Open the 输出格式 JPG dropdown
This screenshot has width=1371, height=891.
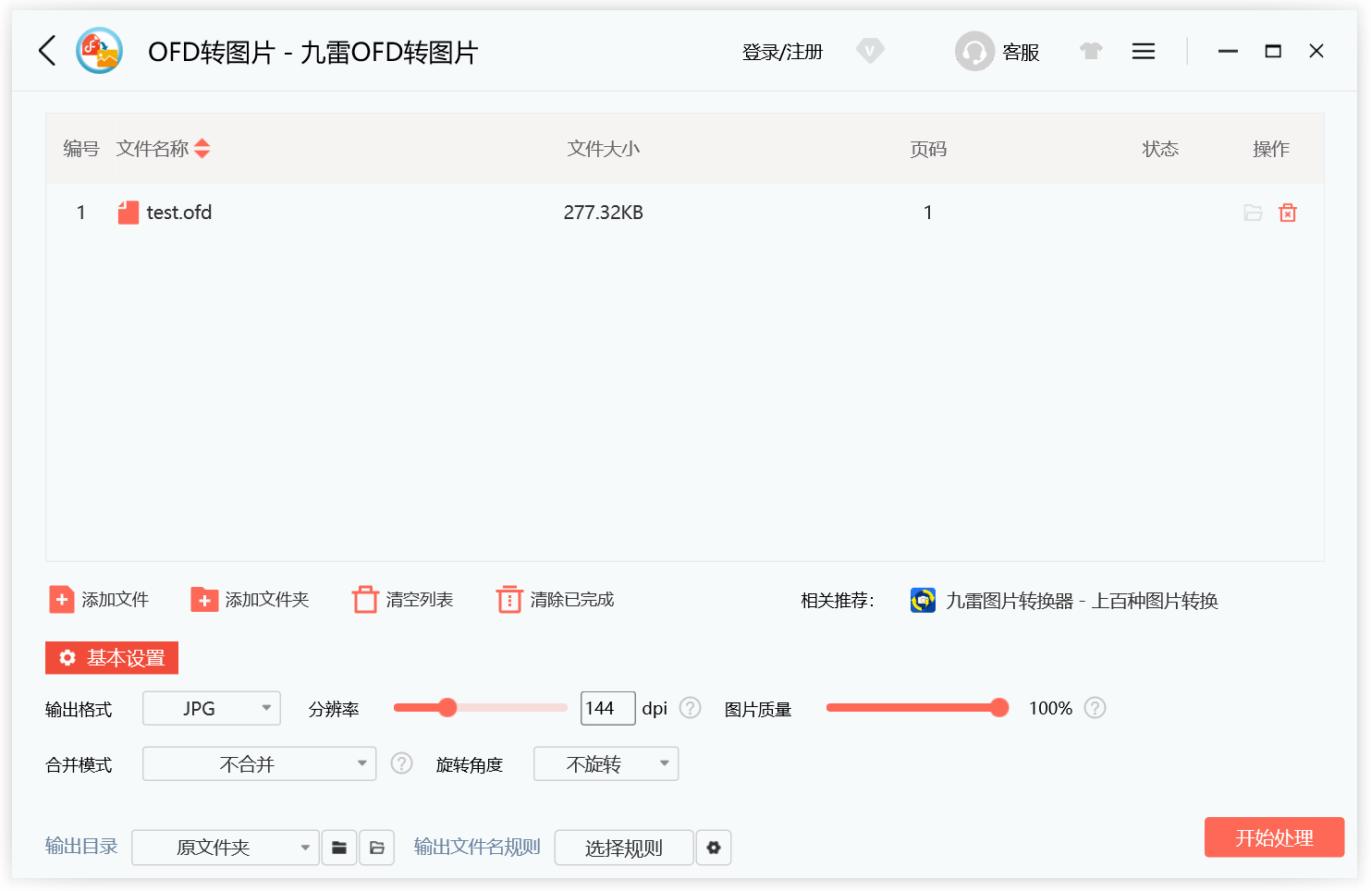212,709
